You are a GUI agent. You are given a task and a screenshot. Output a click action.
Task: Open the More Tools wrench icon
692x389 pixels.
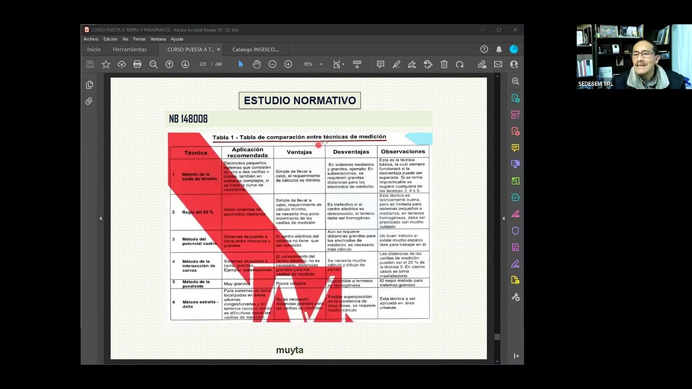click(515, 297)
